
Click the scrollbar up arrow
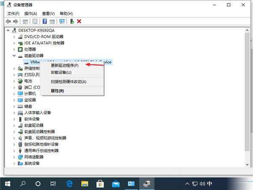(x=247, y=30)
